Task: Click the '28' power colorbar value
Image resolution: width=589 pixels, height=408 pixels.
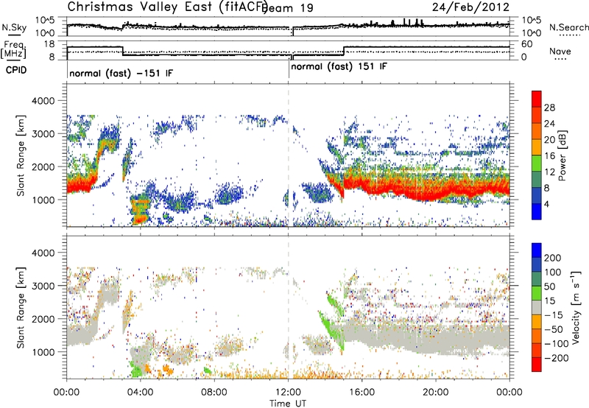Action: tap(549, 108)
